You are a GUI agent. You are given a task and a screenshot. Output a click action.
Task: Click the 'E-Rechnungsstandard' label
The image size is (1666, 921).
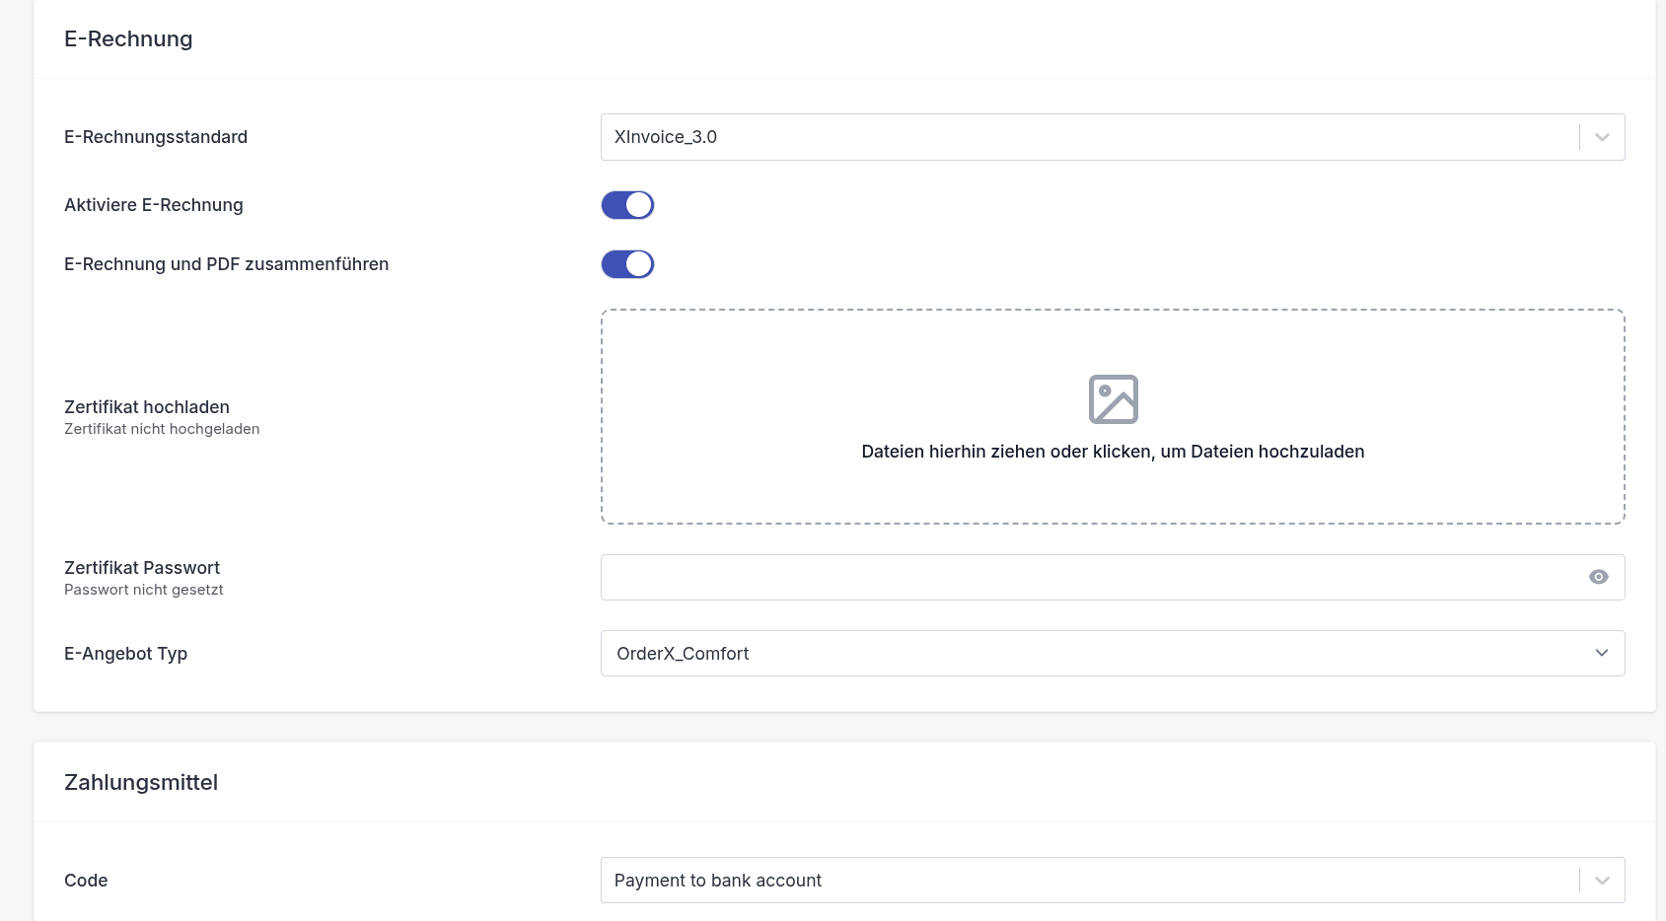(156, 137)
